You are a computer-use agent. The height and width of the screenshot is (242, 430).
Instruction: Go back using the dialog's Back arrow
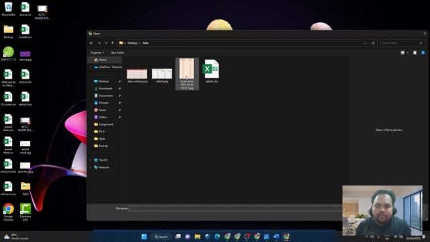pos(91,43)
